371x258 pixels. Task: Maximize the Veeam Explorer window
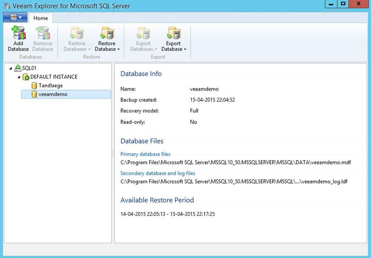[343, 4]
